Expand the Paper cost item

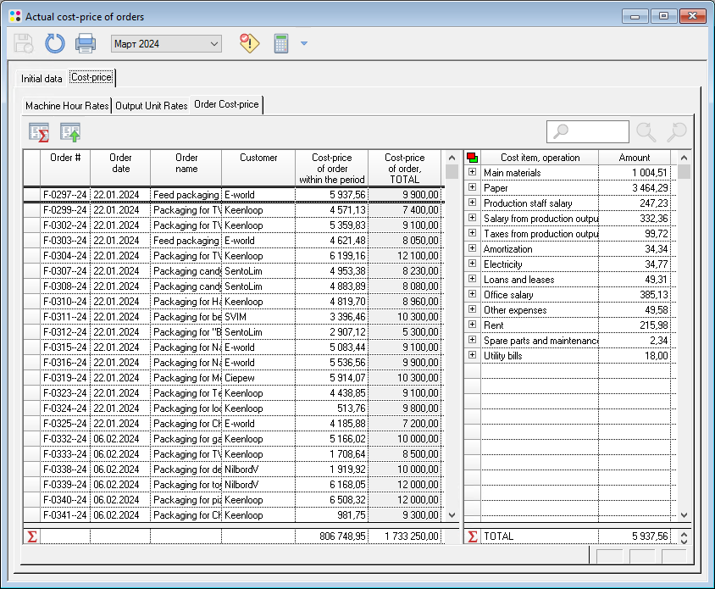[472, 188]
